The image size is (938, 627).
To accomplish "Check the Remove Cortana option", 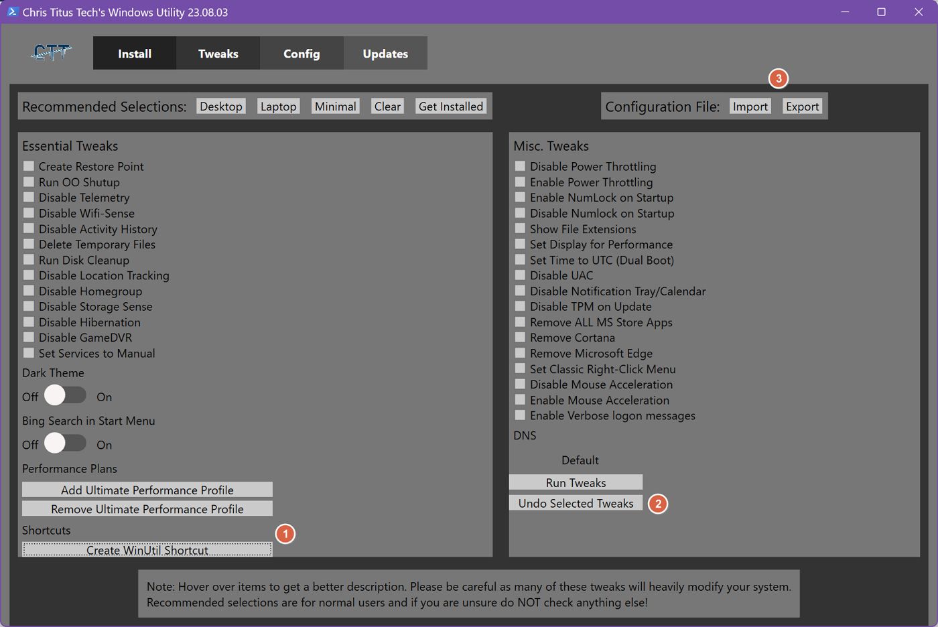I will (520, 338).
